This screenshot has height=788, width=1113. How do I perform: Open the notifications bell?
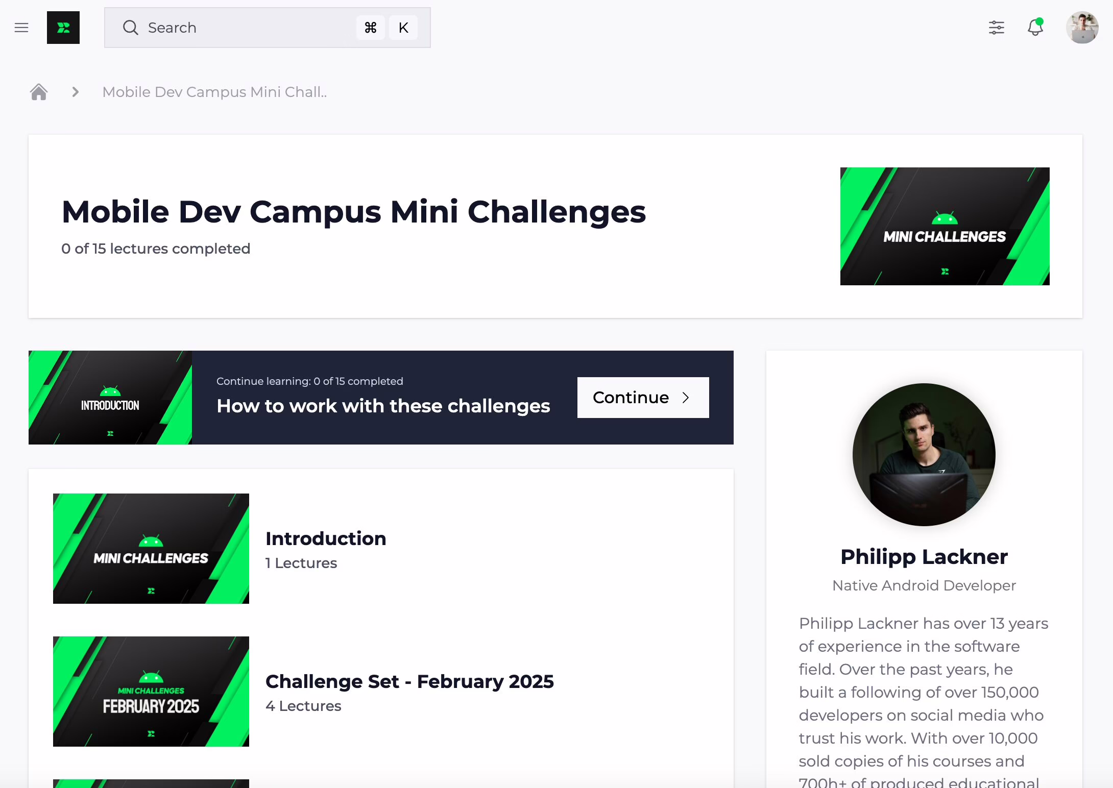click(1035, 28)
